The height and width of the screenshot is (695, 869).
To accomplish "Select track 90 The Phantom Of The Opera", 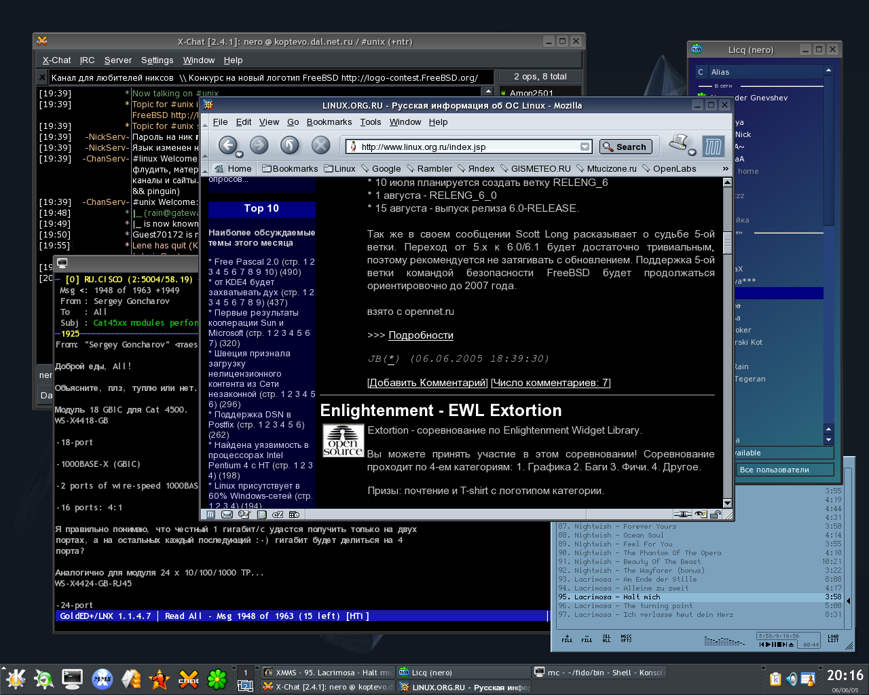I will pyautogui.click(x=699, y=552).
